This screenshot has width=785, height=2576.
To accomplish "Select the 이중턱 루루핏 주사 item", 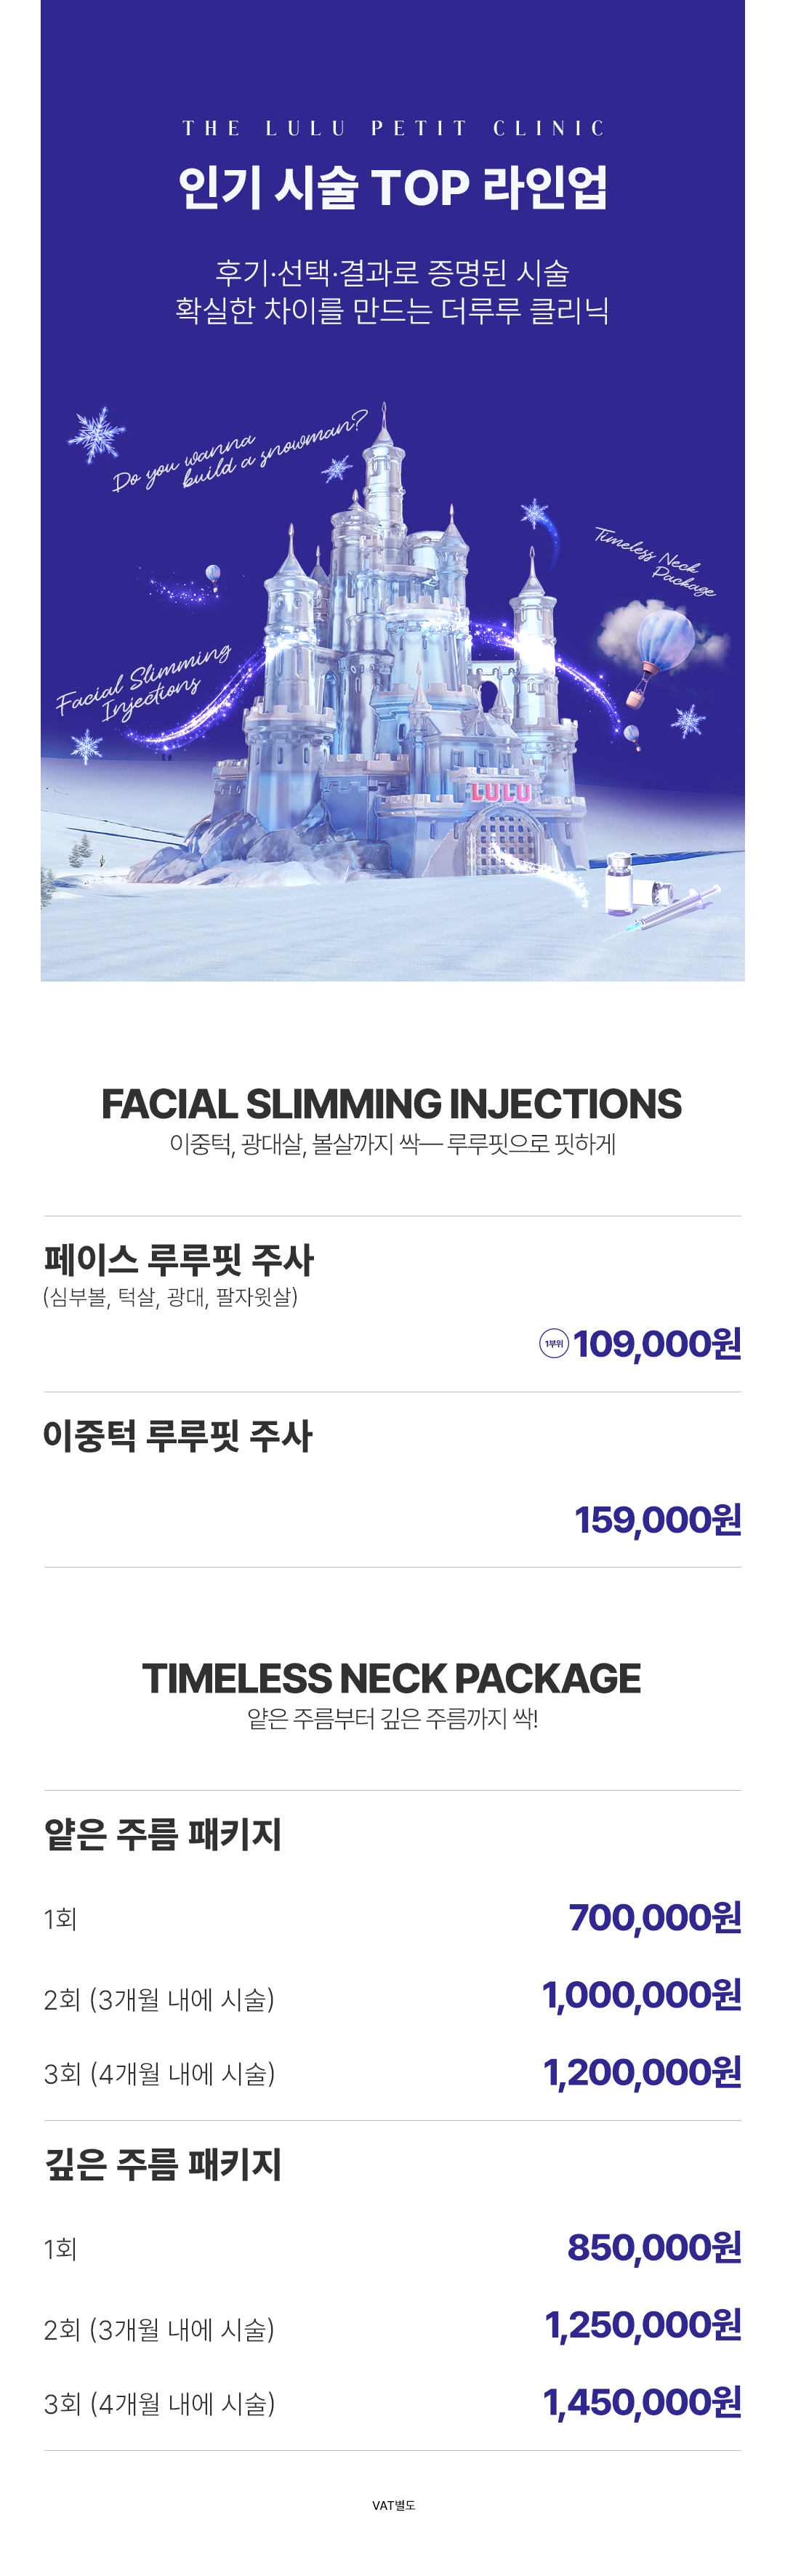I will click(178, 1436).
